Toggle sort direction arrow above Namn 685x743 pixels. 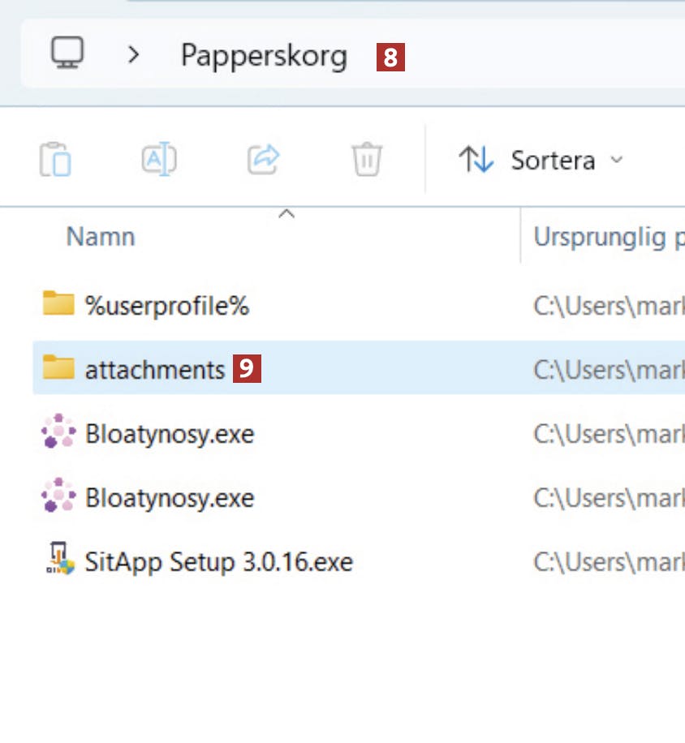pos(286,215)
